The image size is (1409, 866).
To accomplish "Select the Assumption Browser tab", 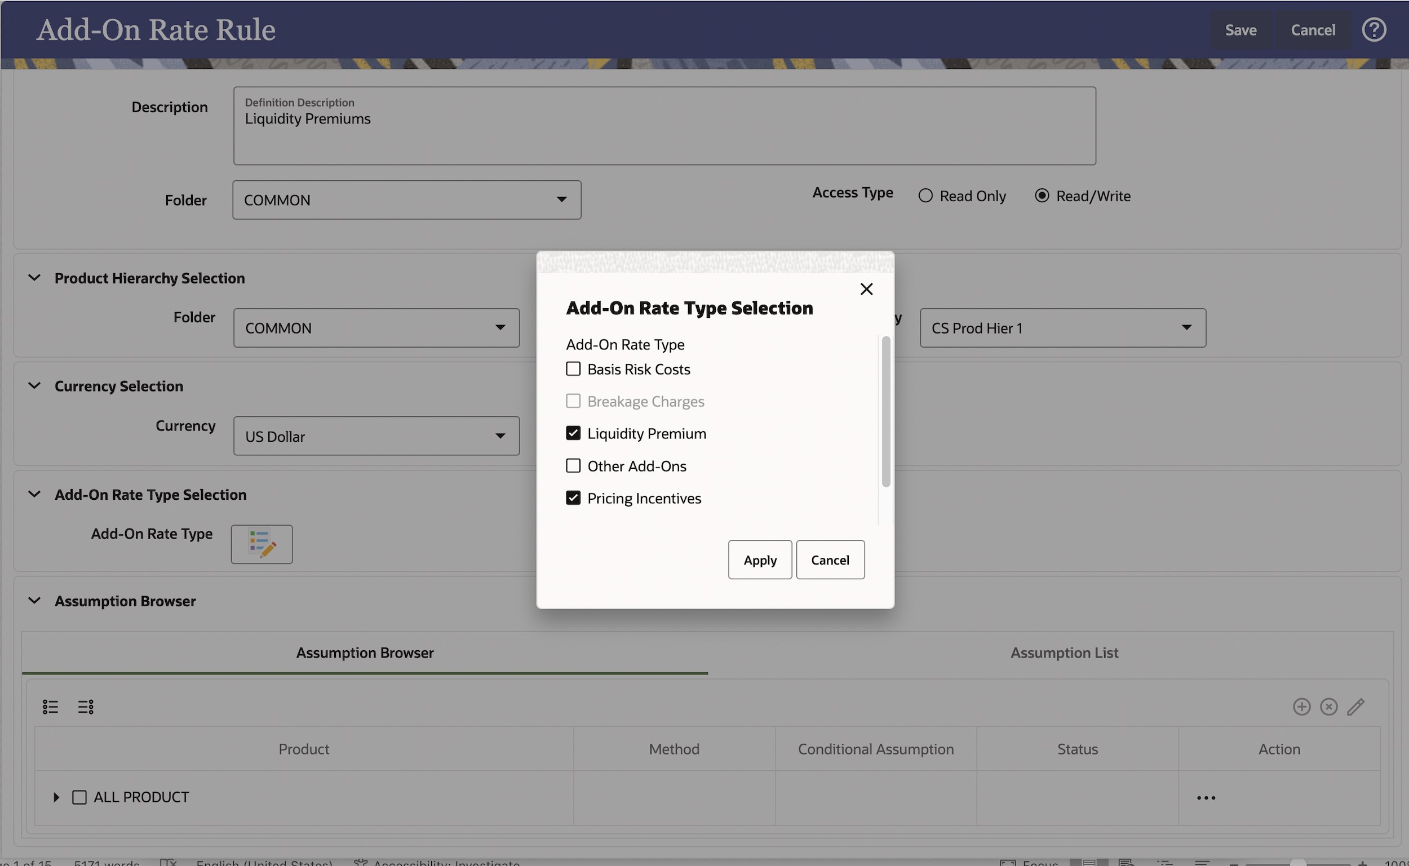I will point(365,652).
